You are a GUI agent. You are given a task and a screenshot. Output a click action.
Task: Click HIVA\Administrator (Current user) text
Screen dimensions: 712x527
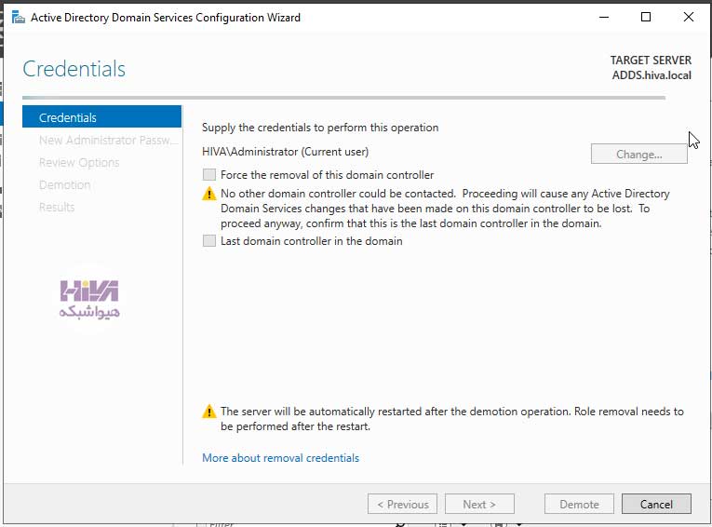tap(285, 151)
